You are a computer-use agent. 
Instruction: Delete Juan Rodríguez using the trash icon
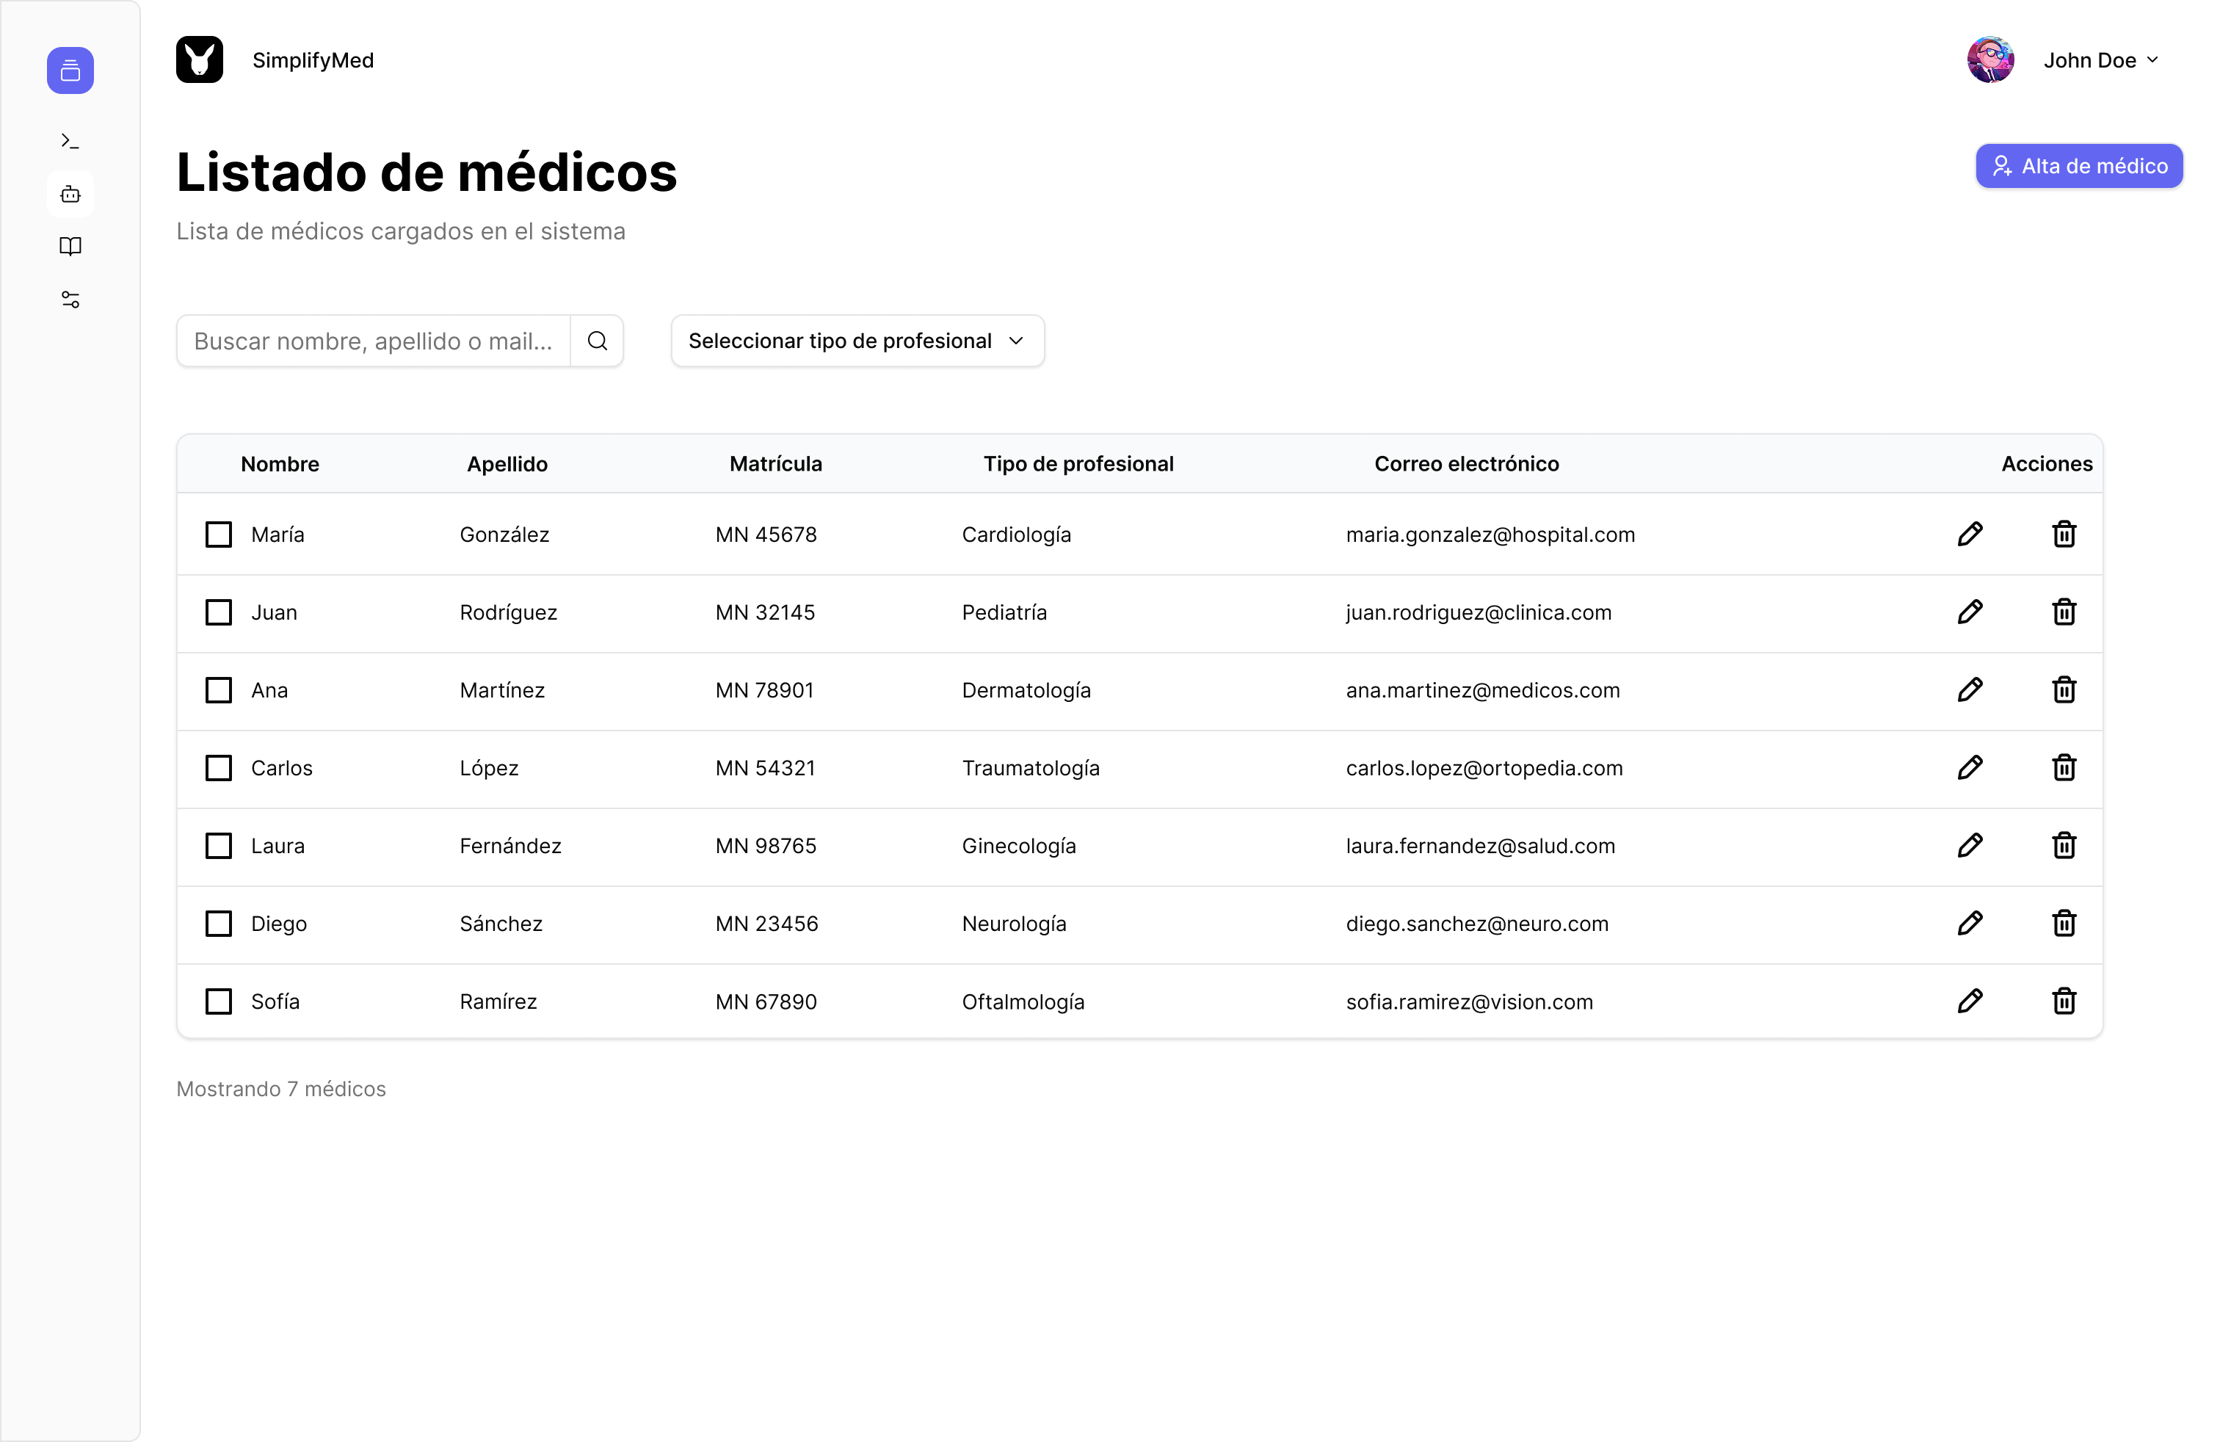point(2064,612)
